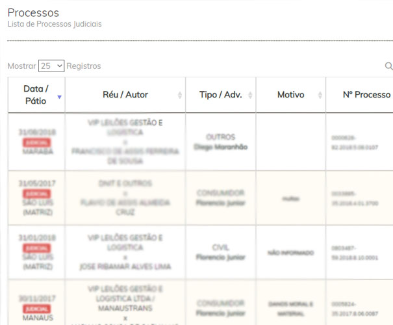Image resolution: width=393 pixels, height=325 pixels.
Task: Open process number starting with 0803487
Action: 354,252
